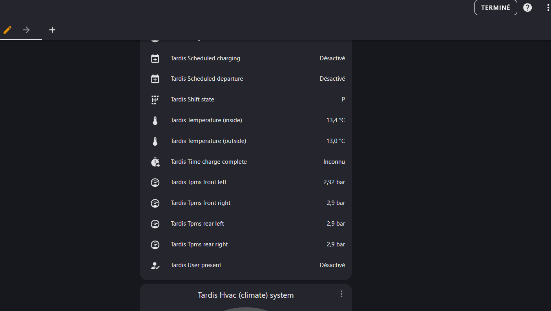Open Tardis Tpms front right entity
551x311 pixels.
click(200, 203)
